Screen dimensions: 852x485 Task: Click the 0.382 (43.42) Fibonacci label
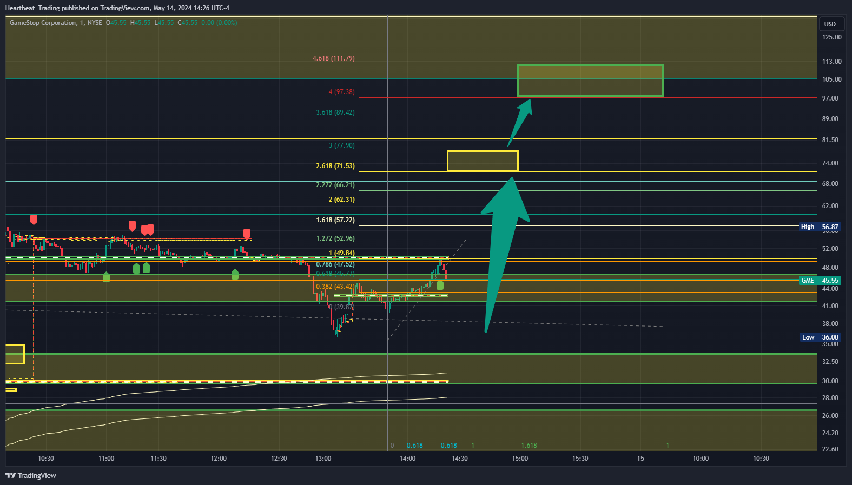[335, 287]
